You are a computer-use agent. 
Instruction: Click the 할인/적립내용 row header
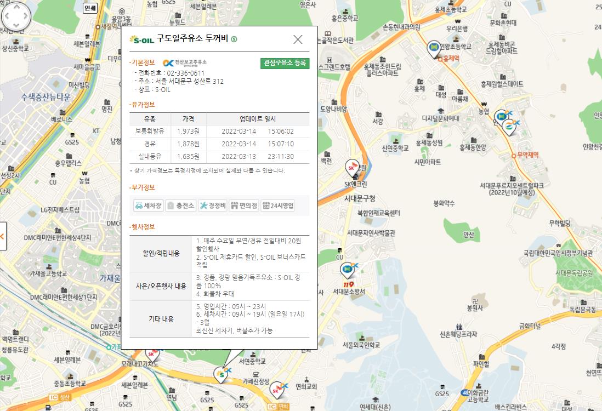161,253
